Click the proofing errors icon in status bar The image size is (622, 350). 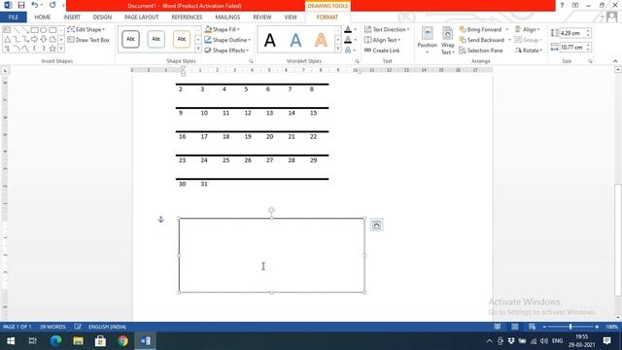[78, 327]
